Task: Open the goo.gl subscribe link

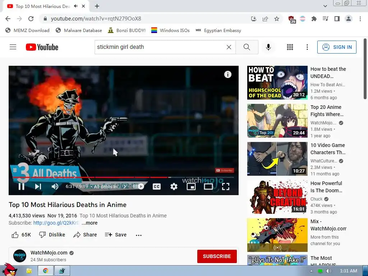Action: pos(56,223)
